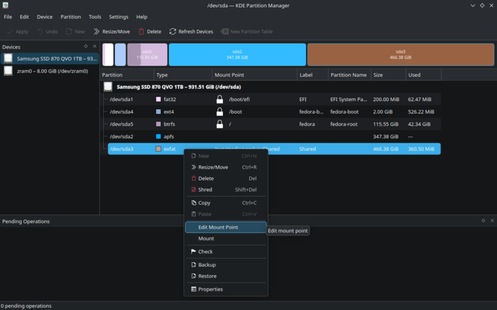Viewport: 497px width, 310px height.
Task: Choose Resize/Move in the context menu
Action: 226,167
